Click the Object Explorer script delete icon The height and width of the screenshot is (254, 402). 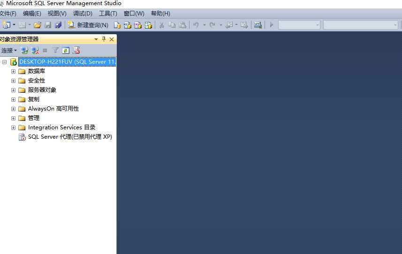pos(76,50)
